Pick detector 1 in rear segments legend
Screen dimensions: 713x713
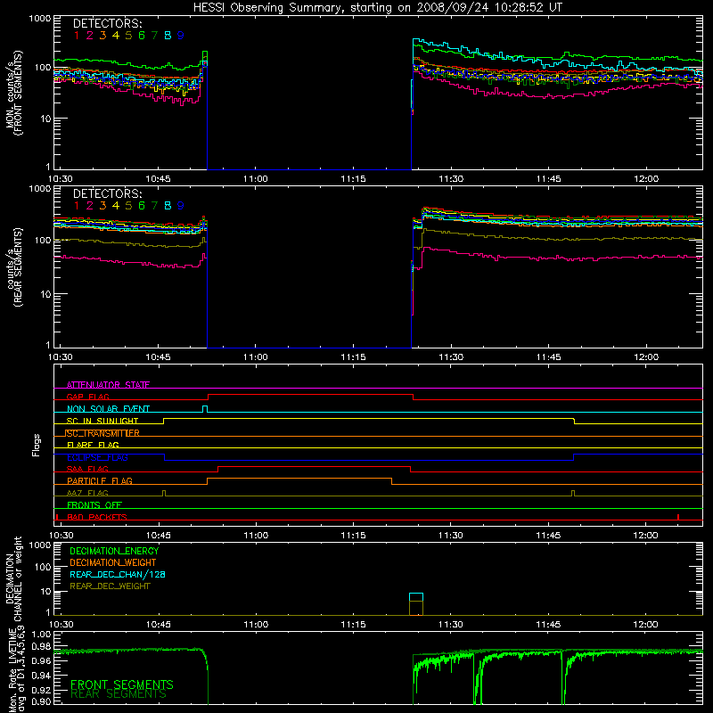[77, 206]
